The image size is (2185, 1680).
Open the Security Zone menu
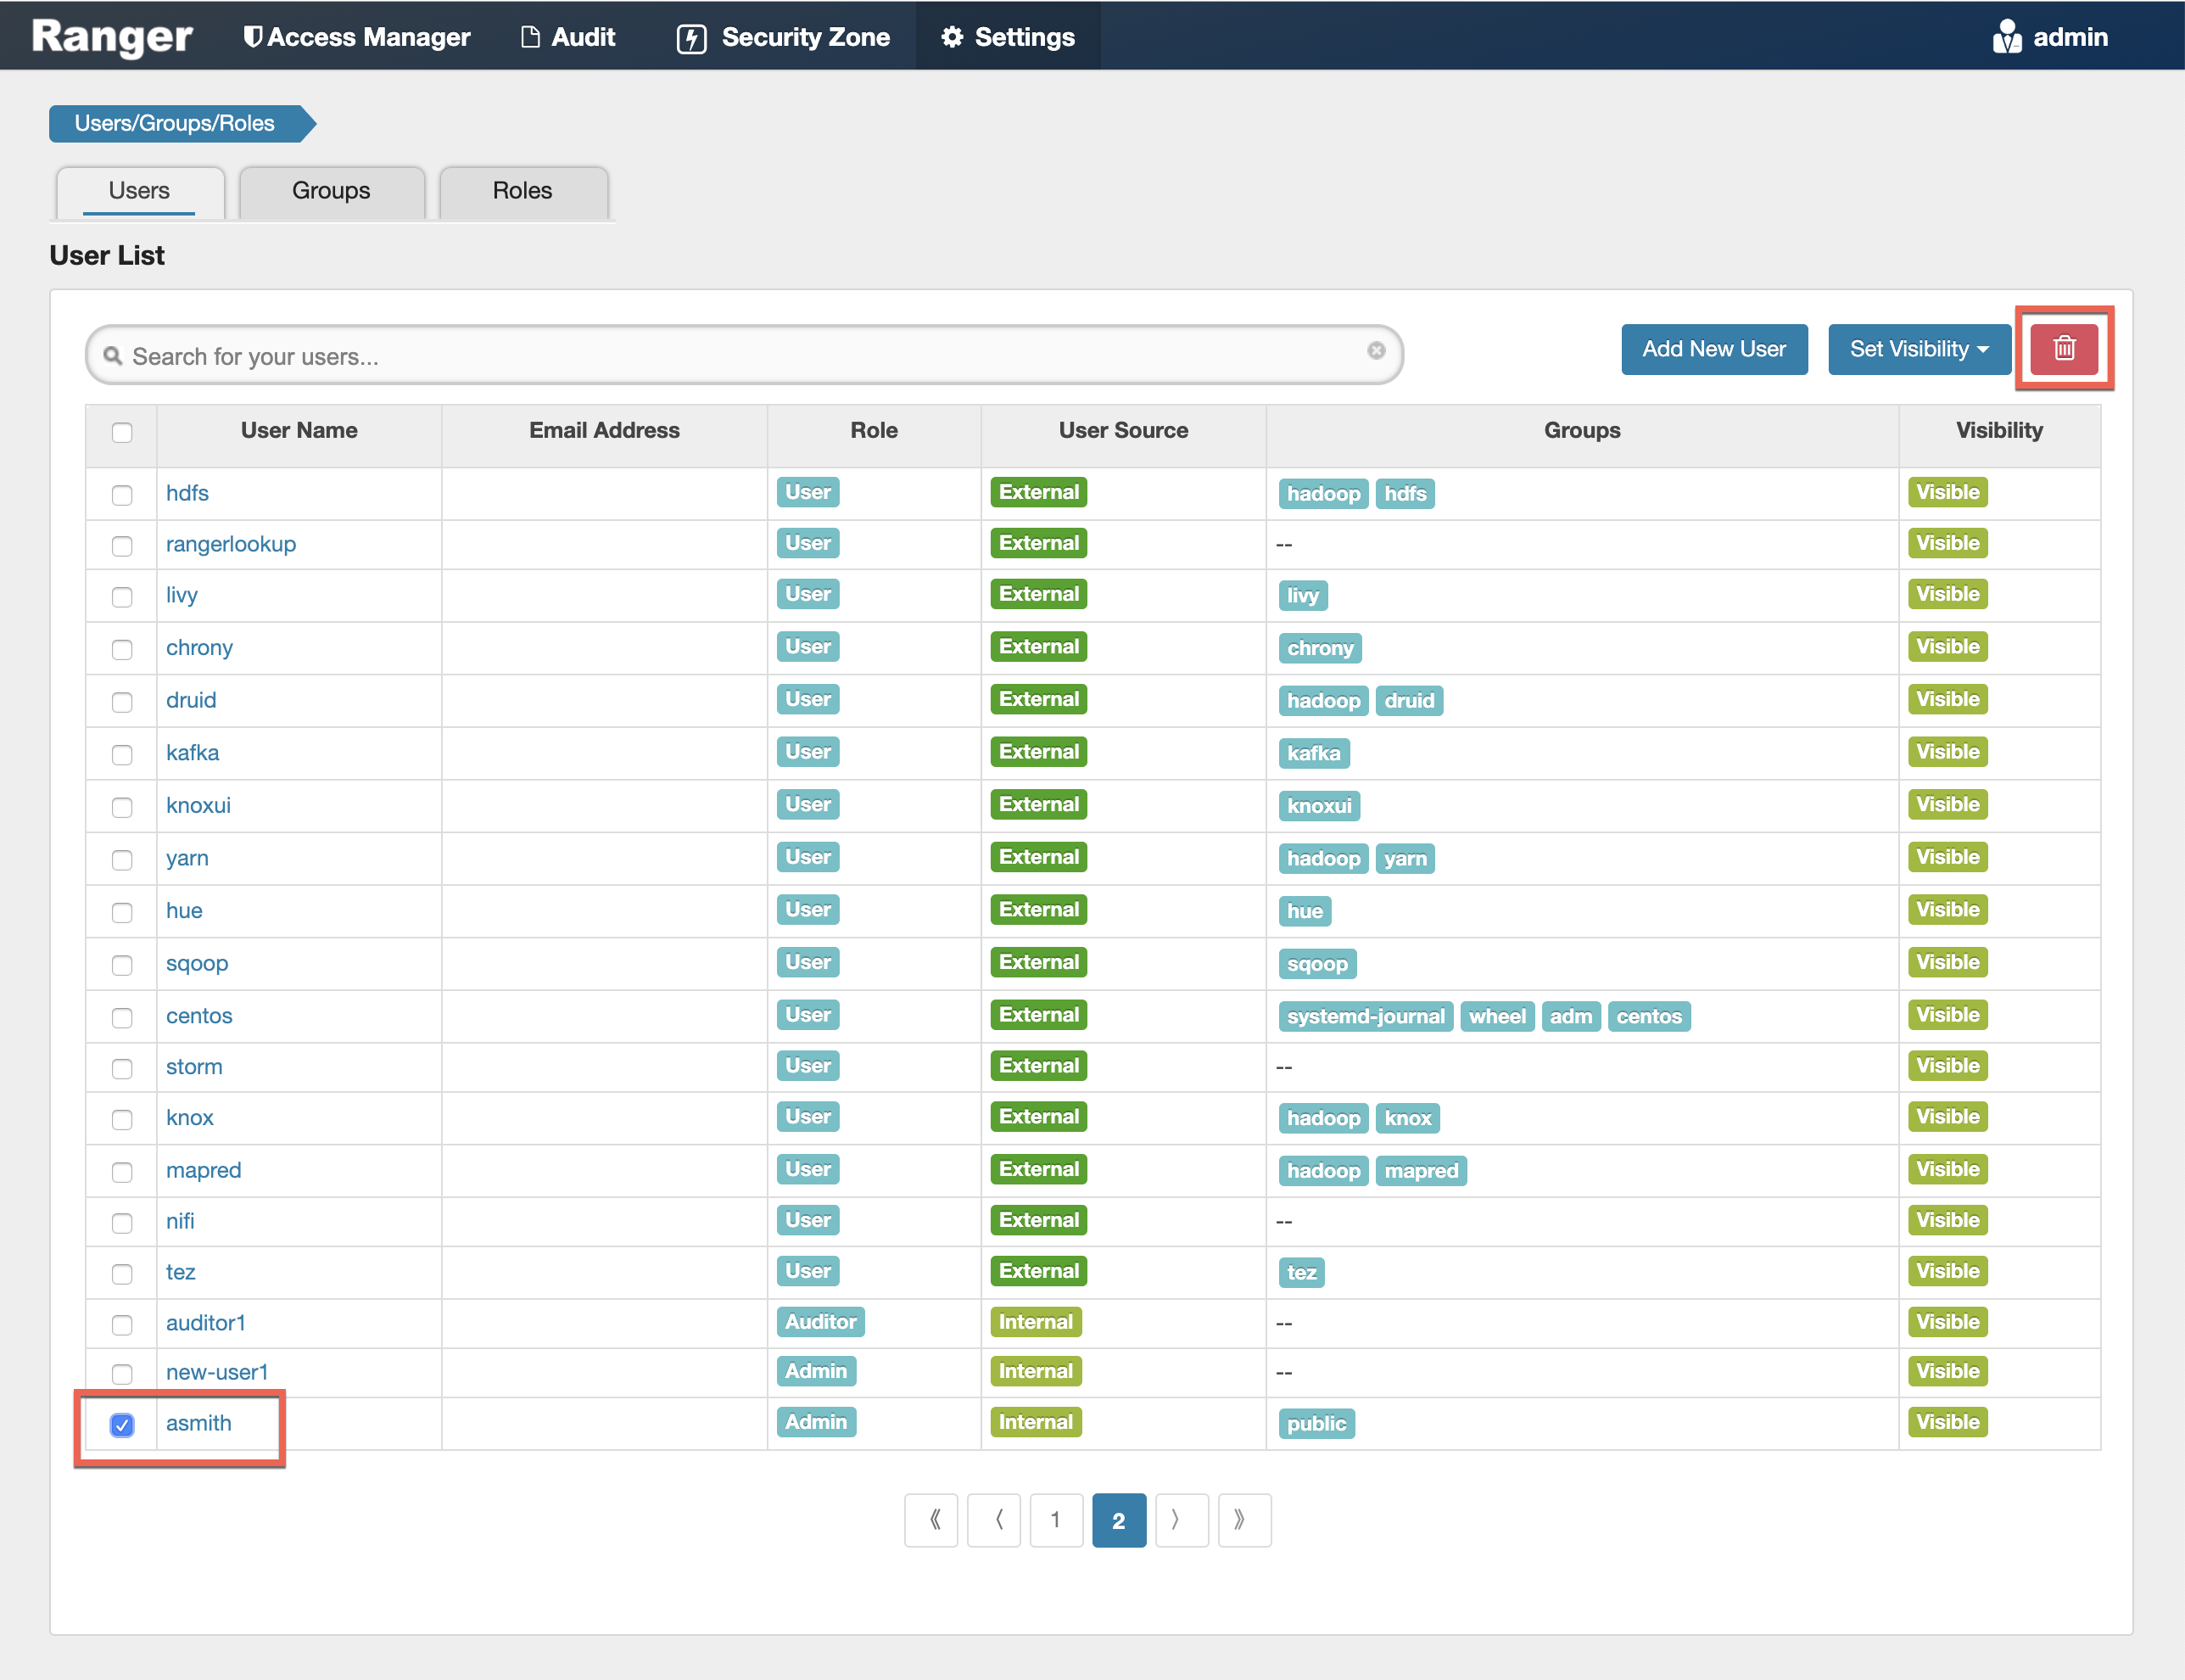(x=784, y=37)
